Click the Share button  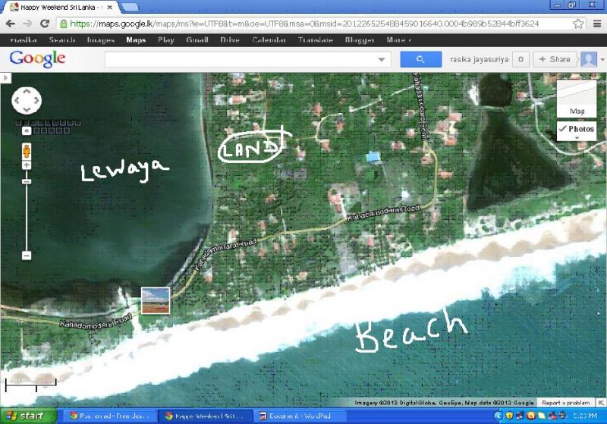click(x=554, y=60)
